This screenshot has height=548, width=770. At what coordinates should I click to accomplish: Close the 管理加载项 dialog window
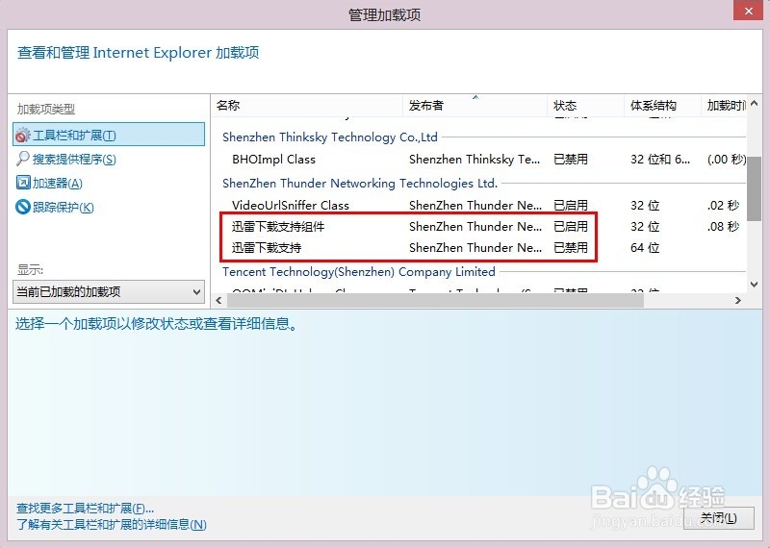coord(749,11)
